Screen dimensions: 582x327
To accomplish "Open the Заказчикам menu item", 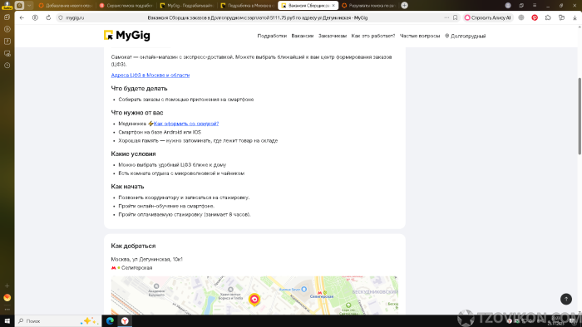I will pos(333,36).
